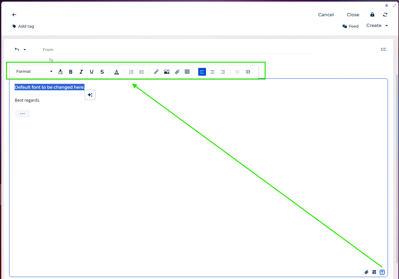The height and width of the screenshot is (279, 399).
Task: Open the reply options dropdown arrow
Action: point(24,49)
